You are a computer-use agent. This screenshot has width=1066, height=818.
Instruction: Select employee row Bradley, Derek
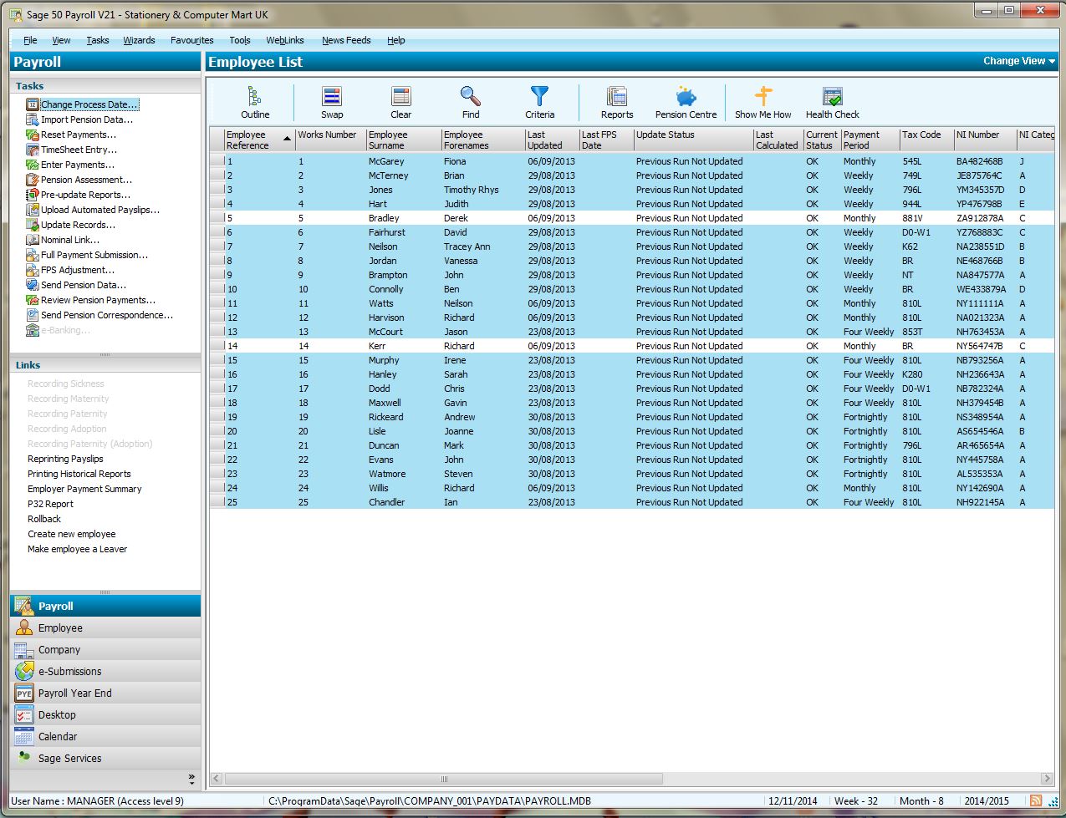coord(632,218)
